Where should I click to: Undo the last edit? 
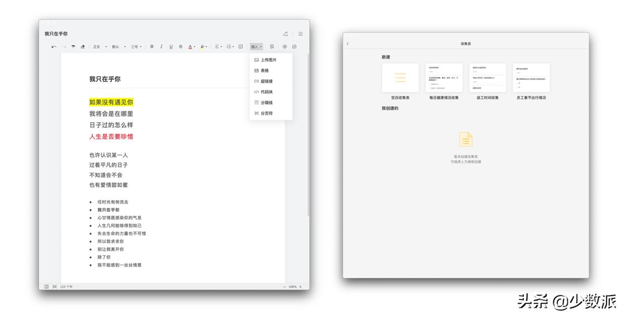(54, 47)
